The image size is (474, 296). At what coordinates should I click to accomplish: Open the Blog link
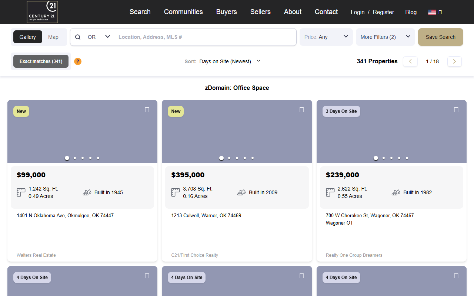coord(411,12)
